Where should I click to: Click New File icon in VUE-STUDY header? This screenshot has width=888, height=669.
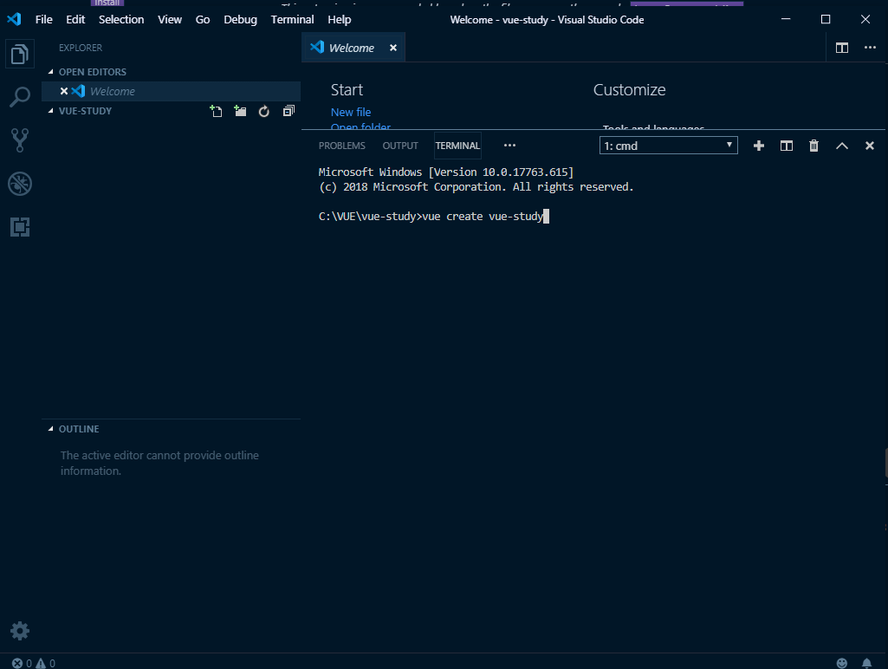216,111
